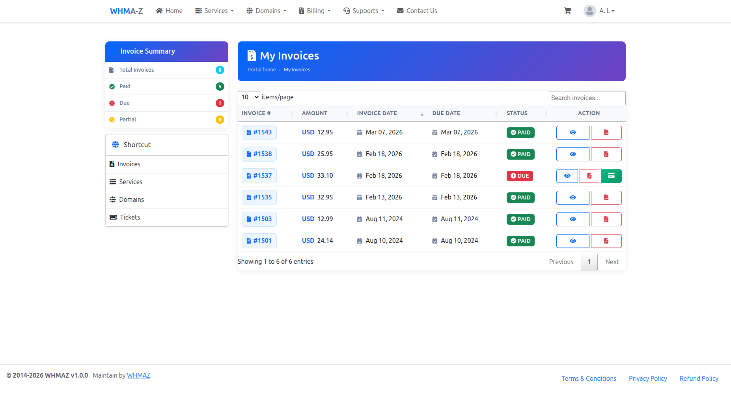Open the items per page dropdown
The height and width of the screenshot is (393, 731).
249,97
